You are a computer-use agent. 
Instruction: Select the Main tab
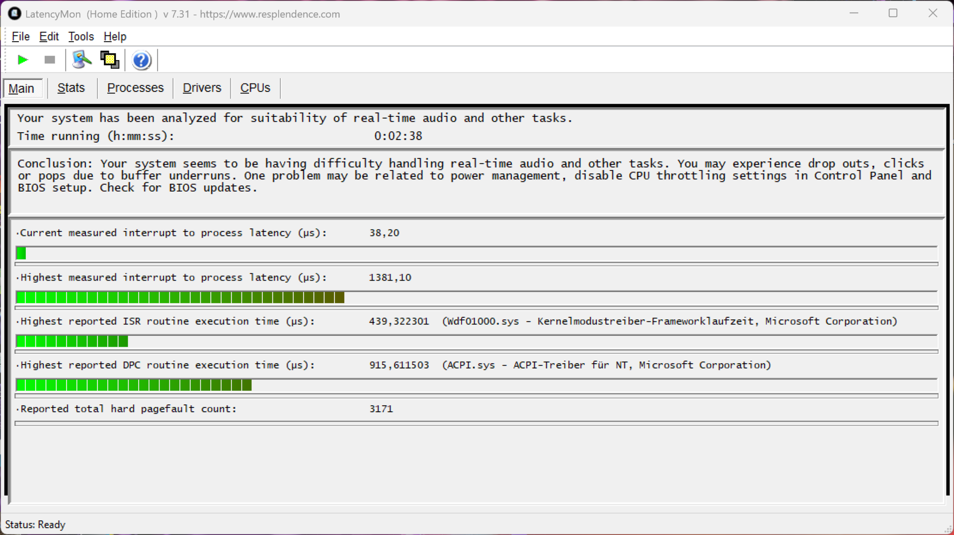(x=21, y=88)
